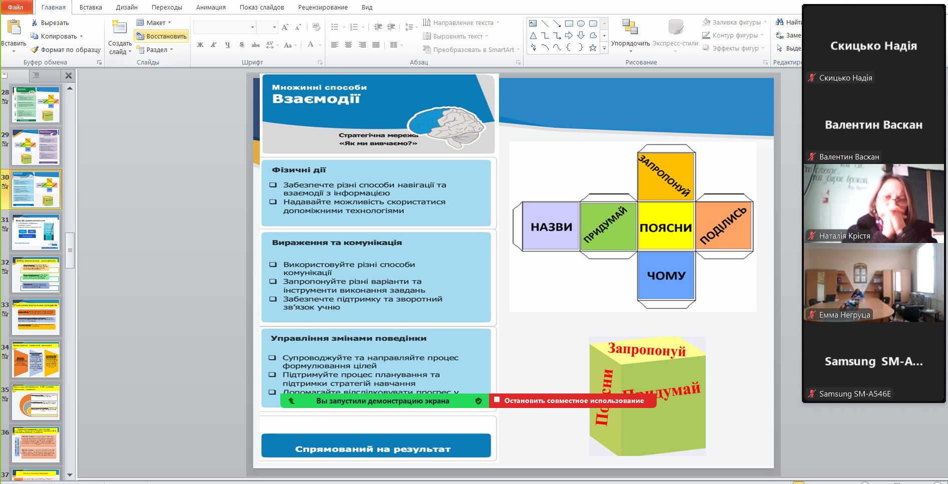Click the Восстановить reset button
The width and height of the screenshot is (948, 484).
point(161,36)
